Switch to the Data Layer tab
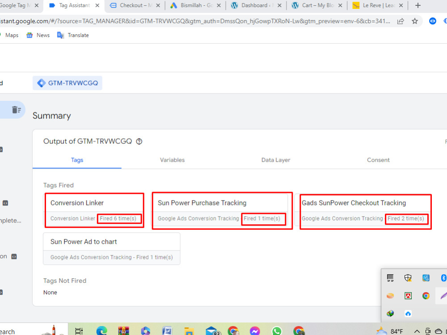Screen dimensions: 447x335 point(276,160)
